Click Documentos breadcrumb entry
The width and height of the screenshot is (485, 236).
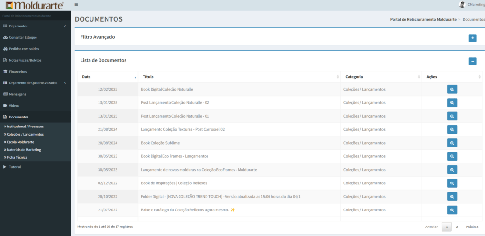pos(474,19)
